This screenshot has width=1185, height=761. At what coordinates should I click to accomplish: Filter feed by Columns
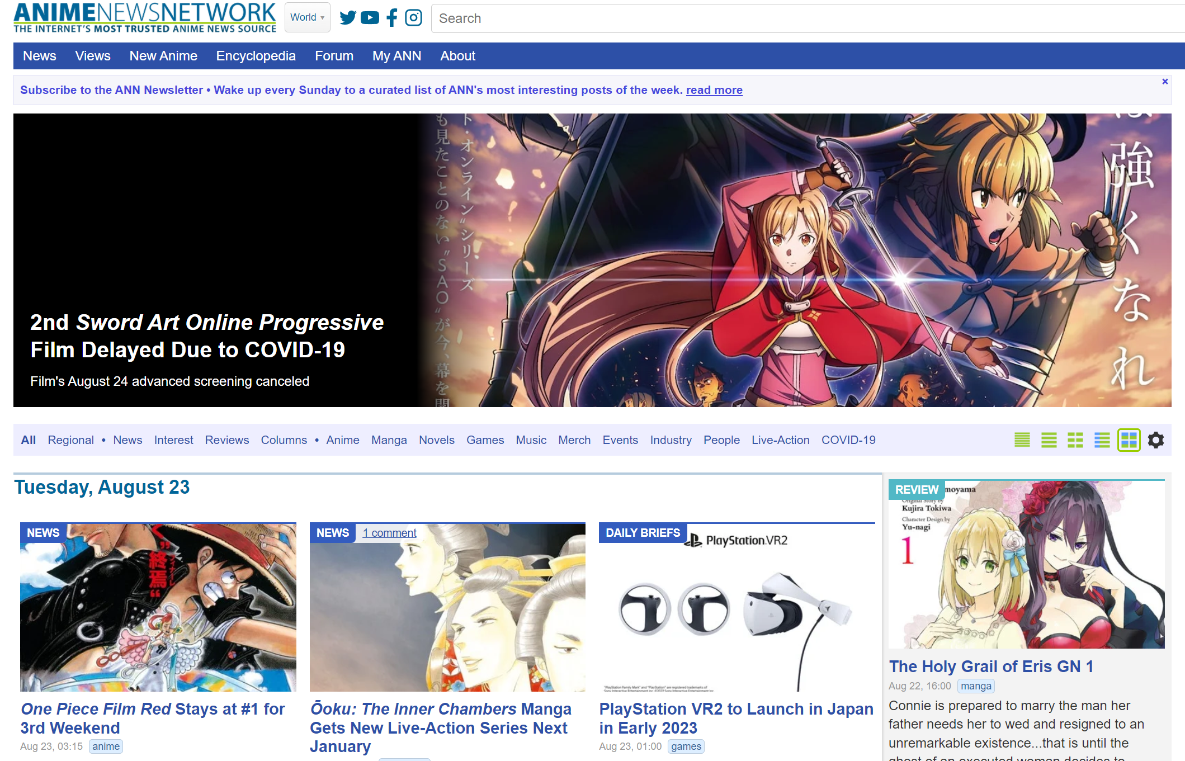(284, 440)
